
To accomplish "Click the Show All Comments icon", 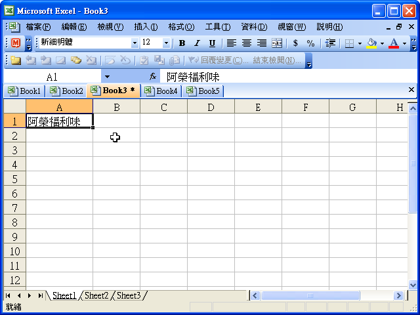I will click(x=76, y=60).
